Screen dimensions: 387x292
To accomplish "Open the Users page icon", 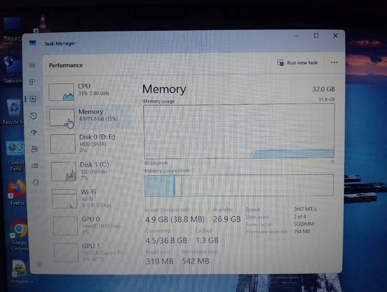I will pyautogui.click(x=35, y=149).
